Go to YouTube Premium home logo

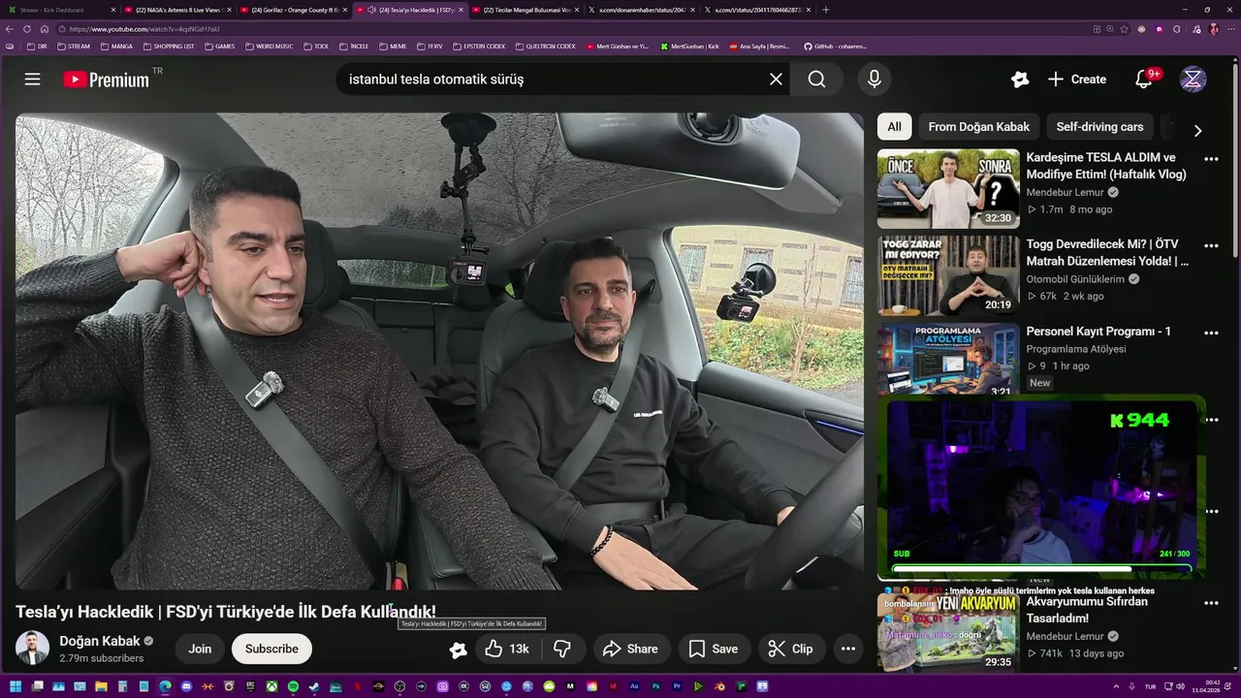click(107, 79)
